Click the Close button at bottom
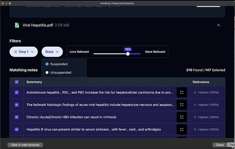The image size is (235, 149). (220, 145)
